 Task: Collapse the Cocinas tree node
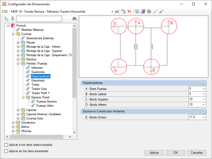coord(13,34)
